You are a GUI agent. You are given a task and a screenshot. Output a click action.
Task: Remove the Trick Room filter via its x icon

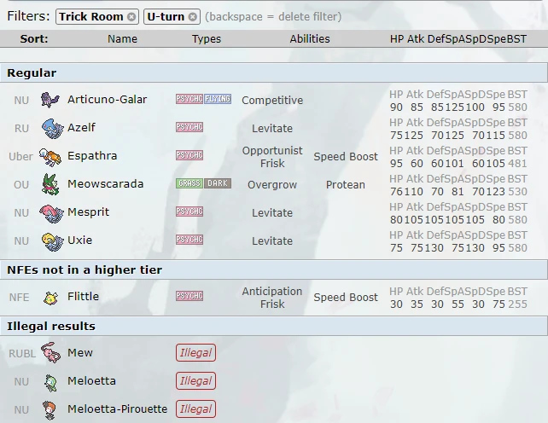pyautogui.click(x=131, y=17)
